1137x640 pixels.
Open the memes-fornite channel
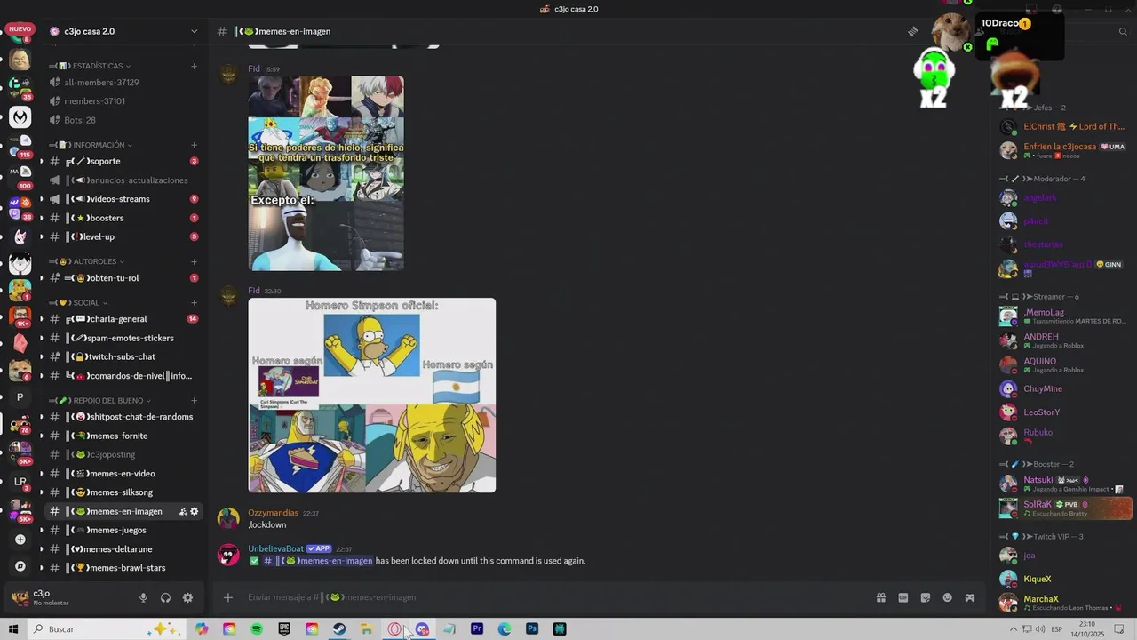[123, 436]
